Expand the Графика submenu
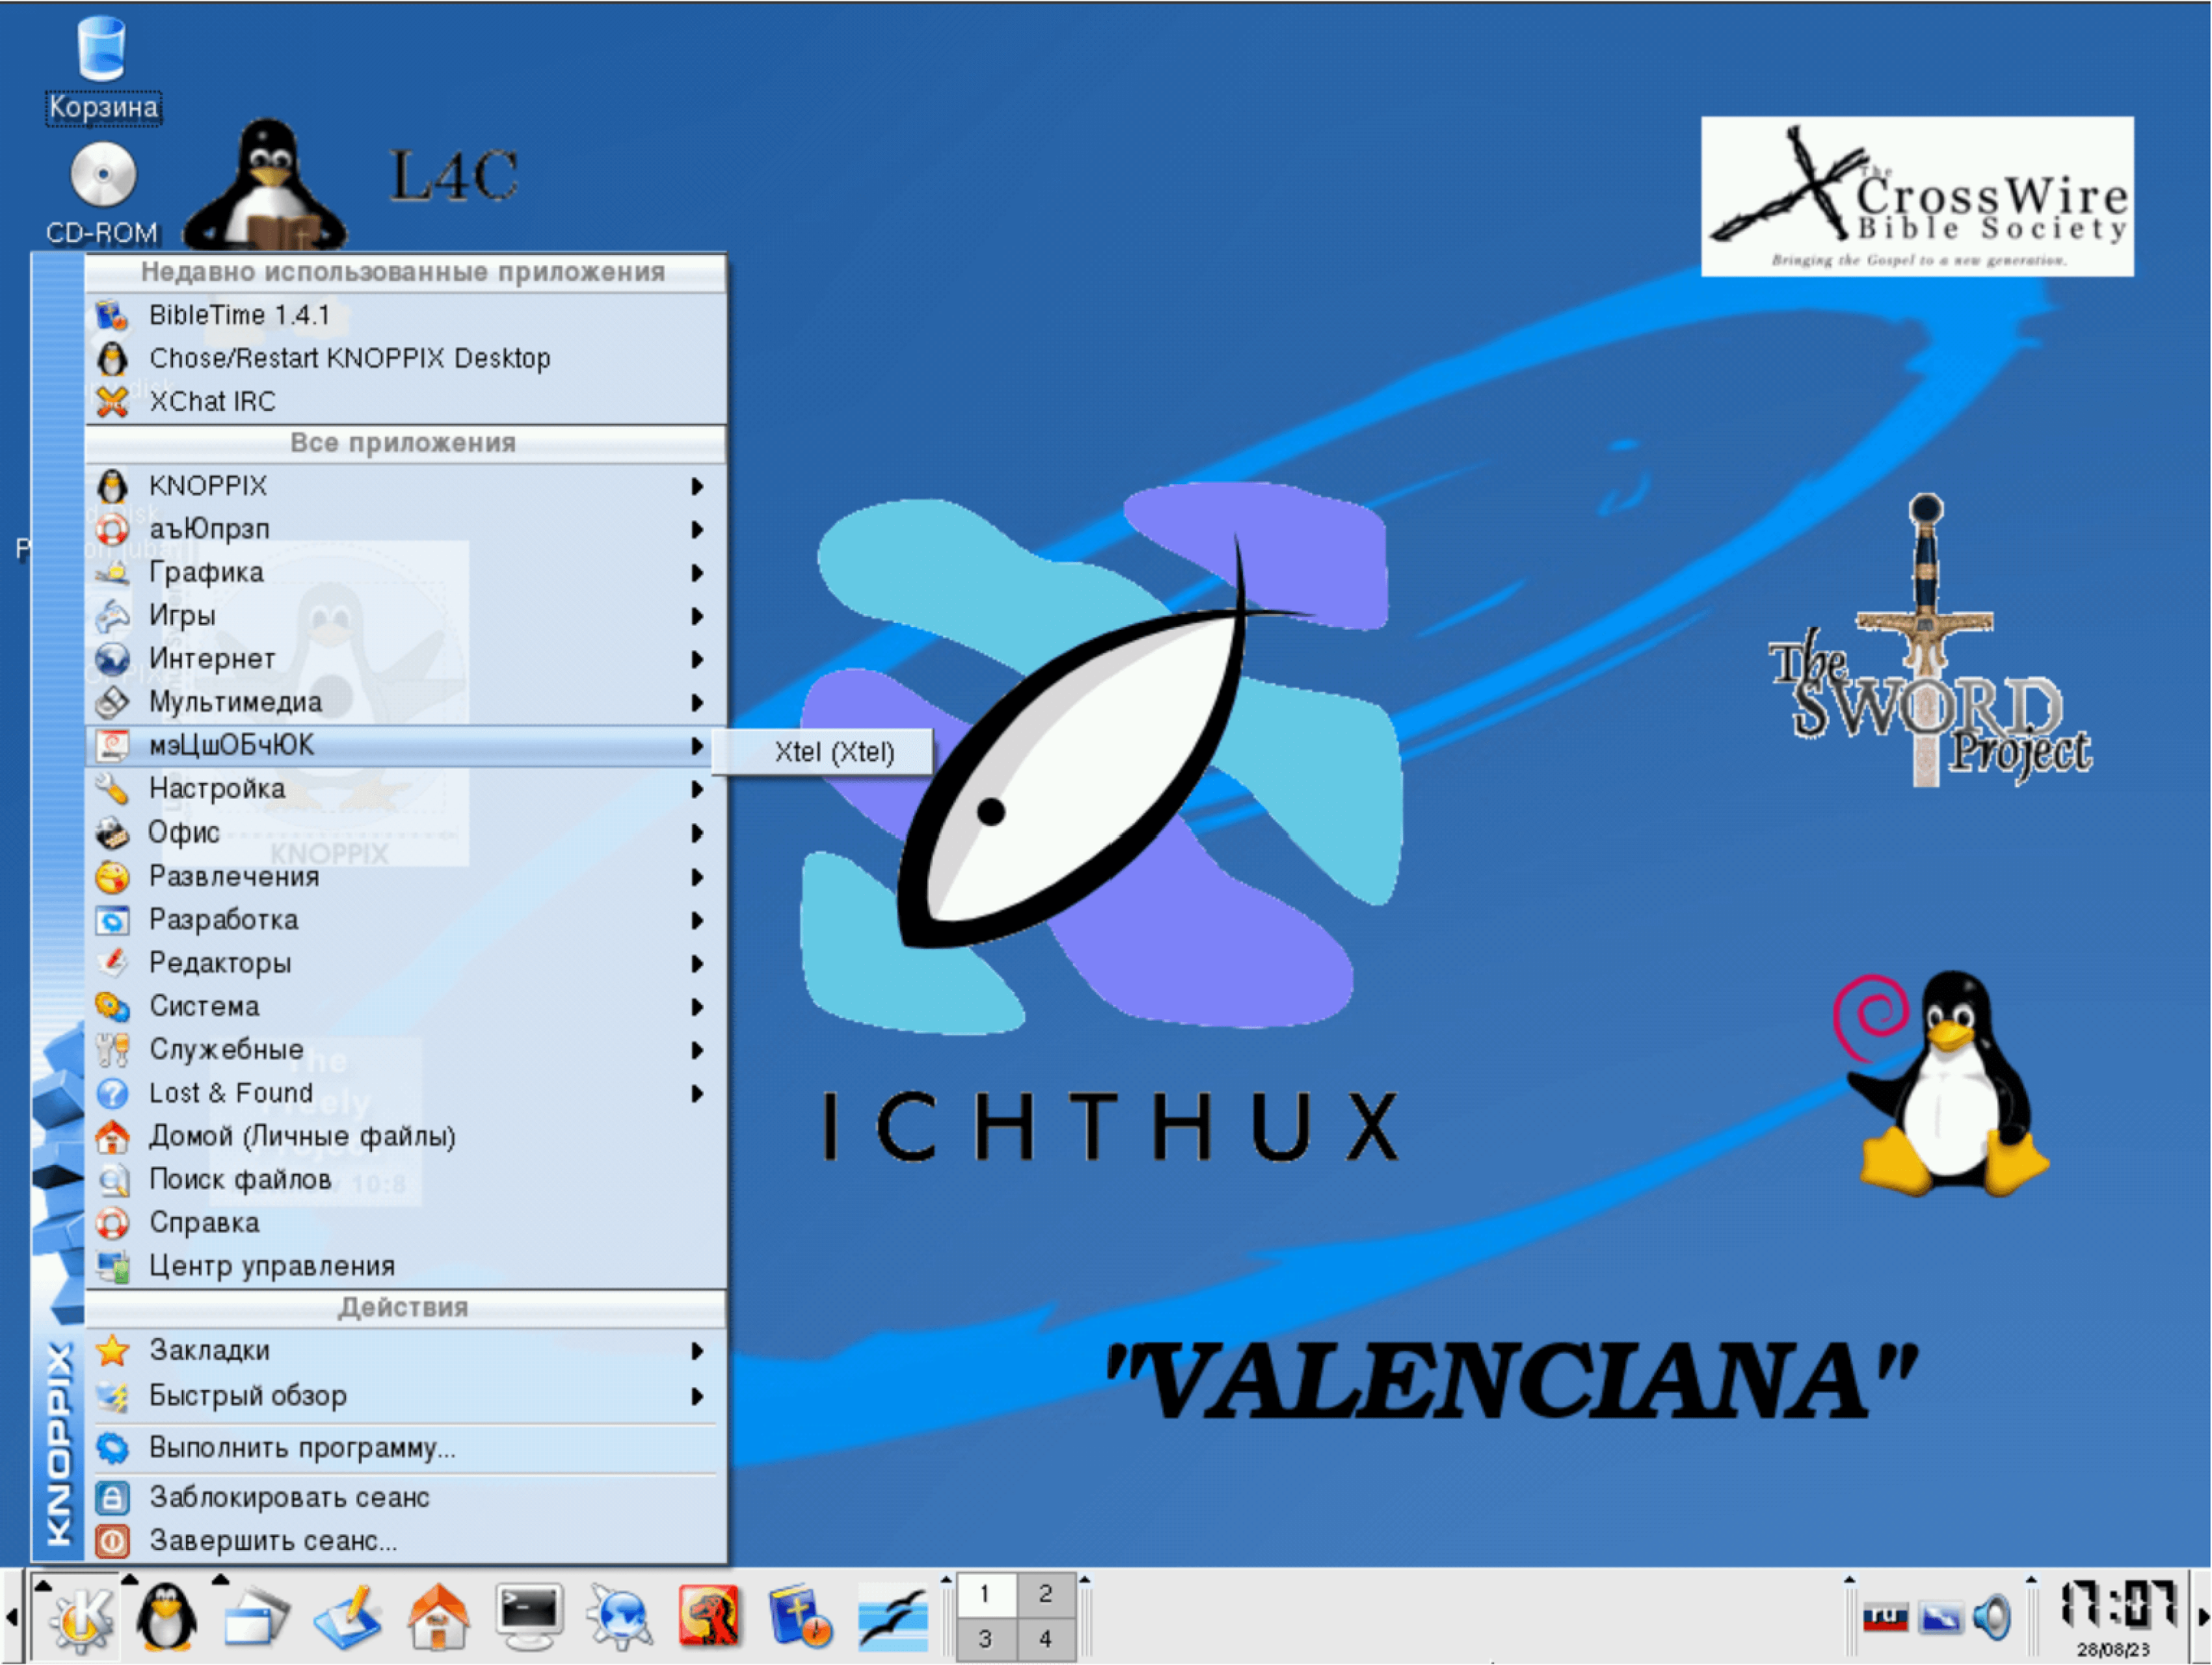 406,573
